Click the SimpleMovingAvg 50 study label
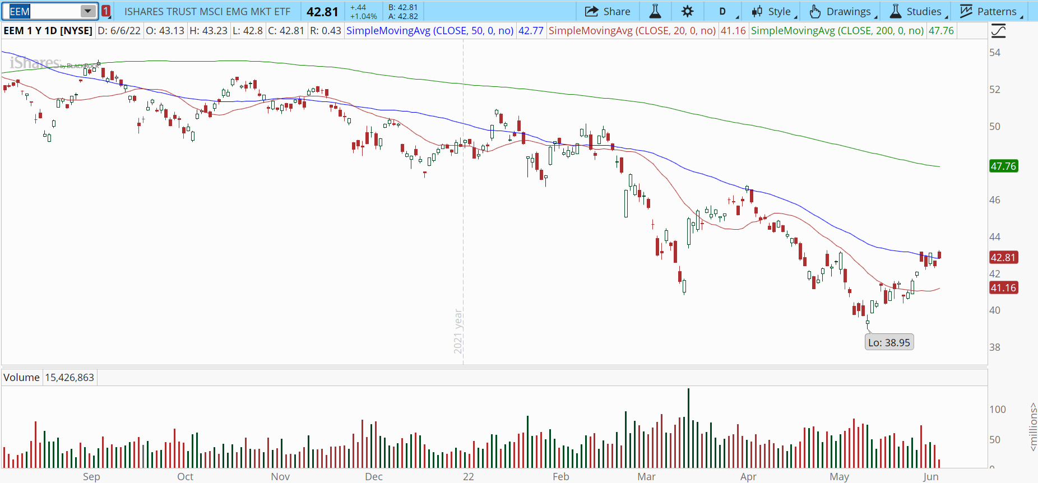Viewport: 1038px width, 483px height. tap(430, 31)
